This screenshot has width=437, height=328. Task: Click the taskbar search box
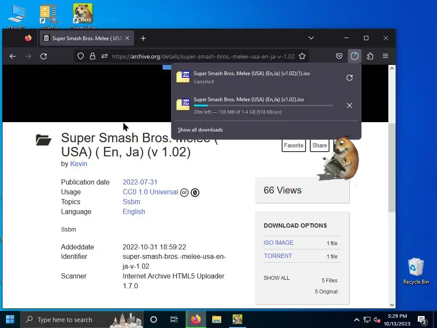pos(82,319)
